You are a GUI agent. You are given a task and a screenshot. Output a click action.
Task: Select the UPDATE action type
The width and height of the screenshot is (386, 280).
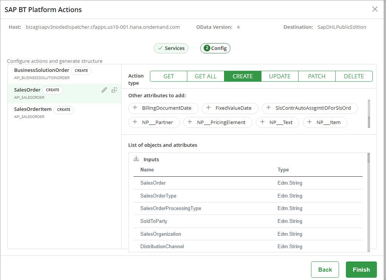[280, 76]
